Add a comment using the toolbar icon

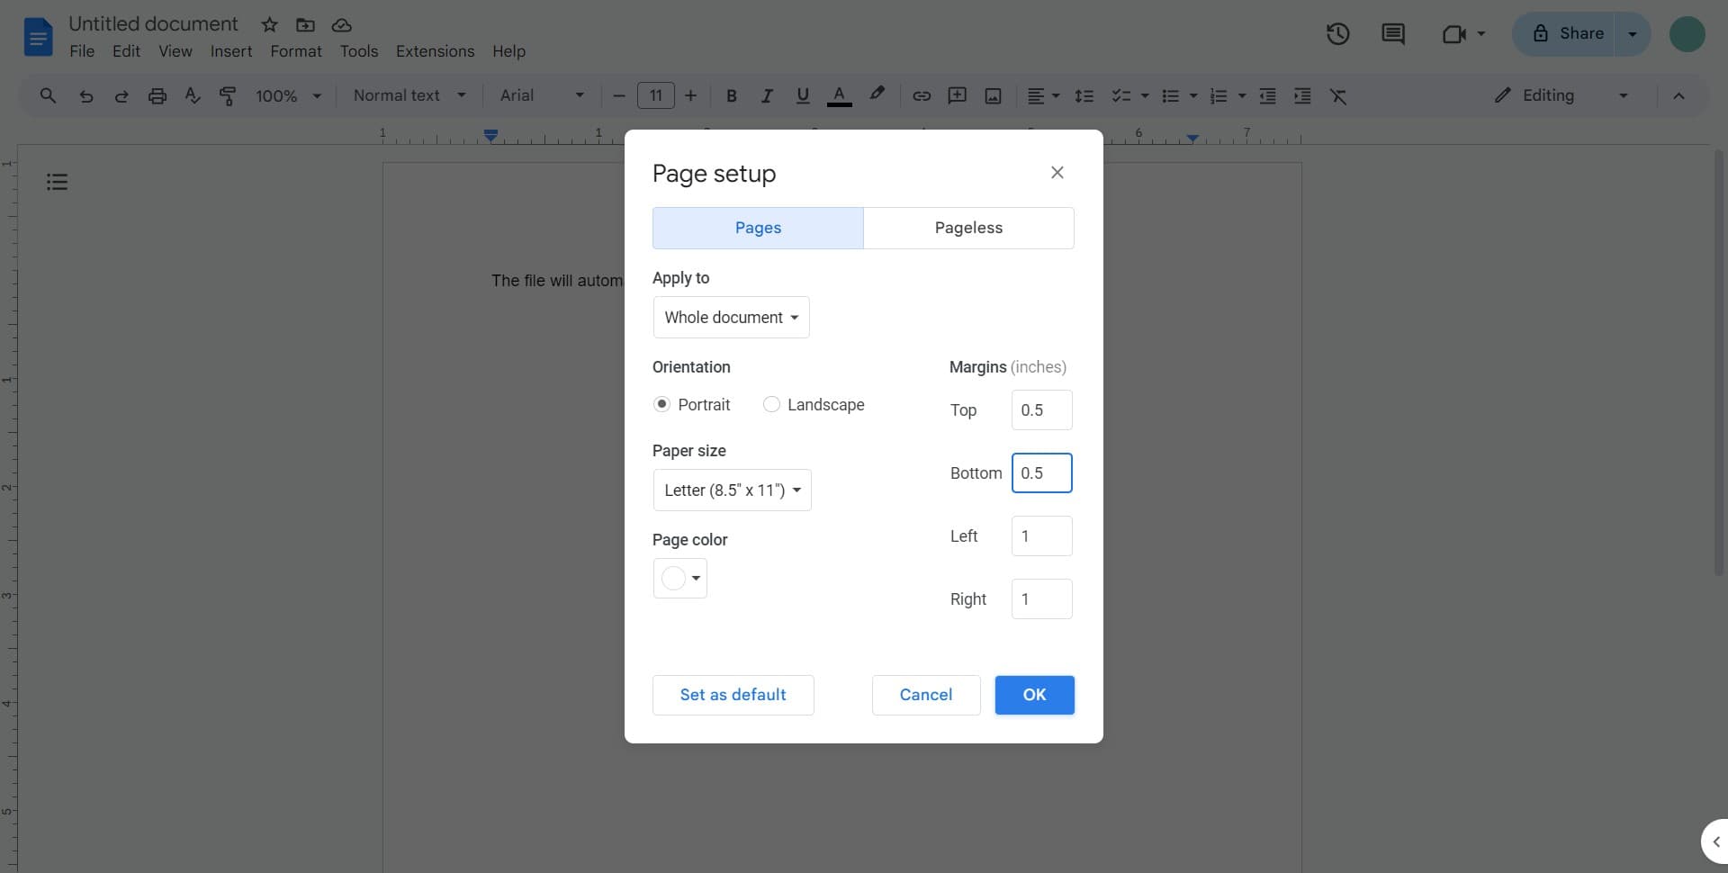957,95
